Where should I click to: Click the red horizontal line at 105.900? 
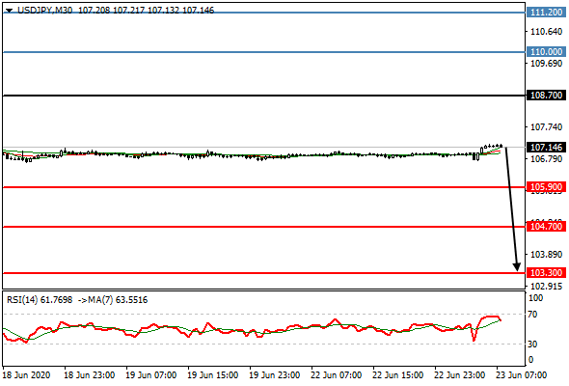coord(264,187)
